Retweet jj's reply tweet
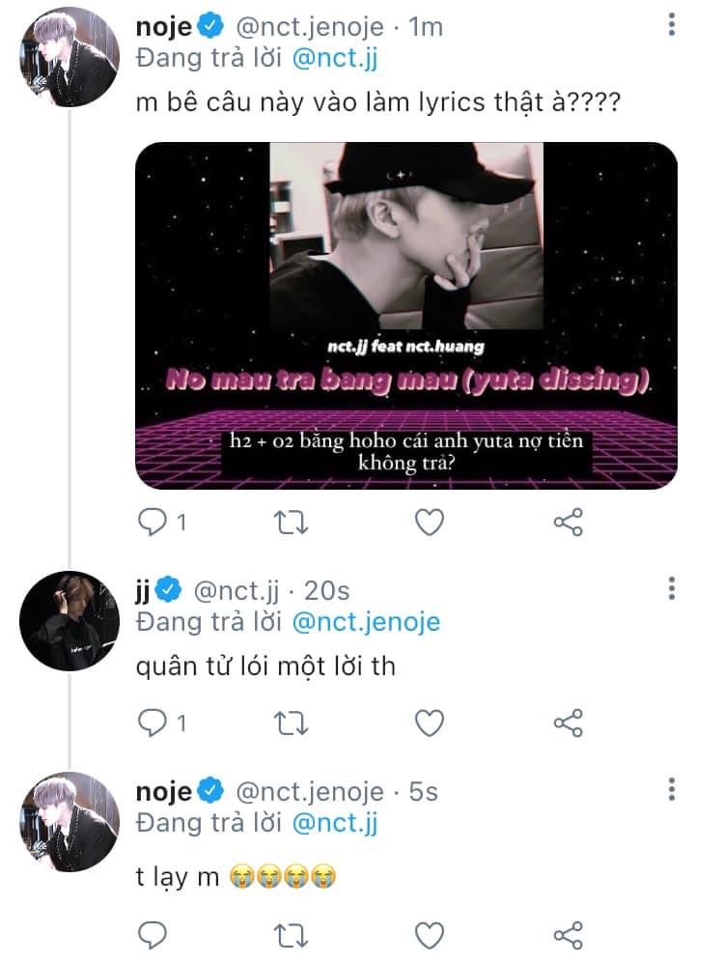 pos(291,722)
